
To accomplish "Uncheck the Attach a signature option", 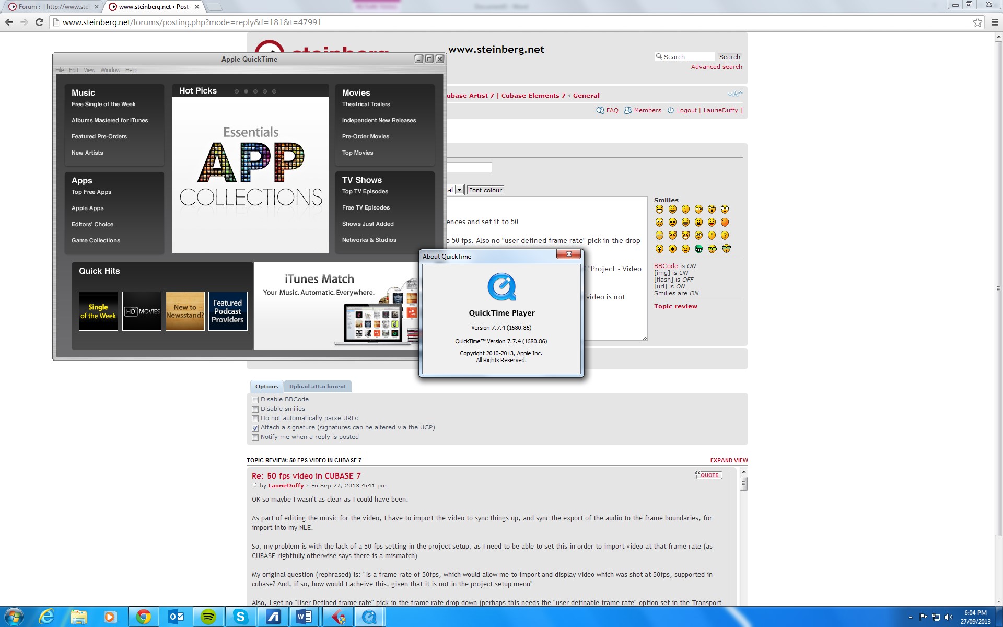I will (x=255, y=428).
